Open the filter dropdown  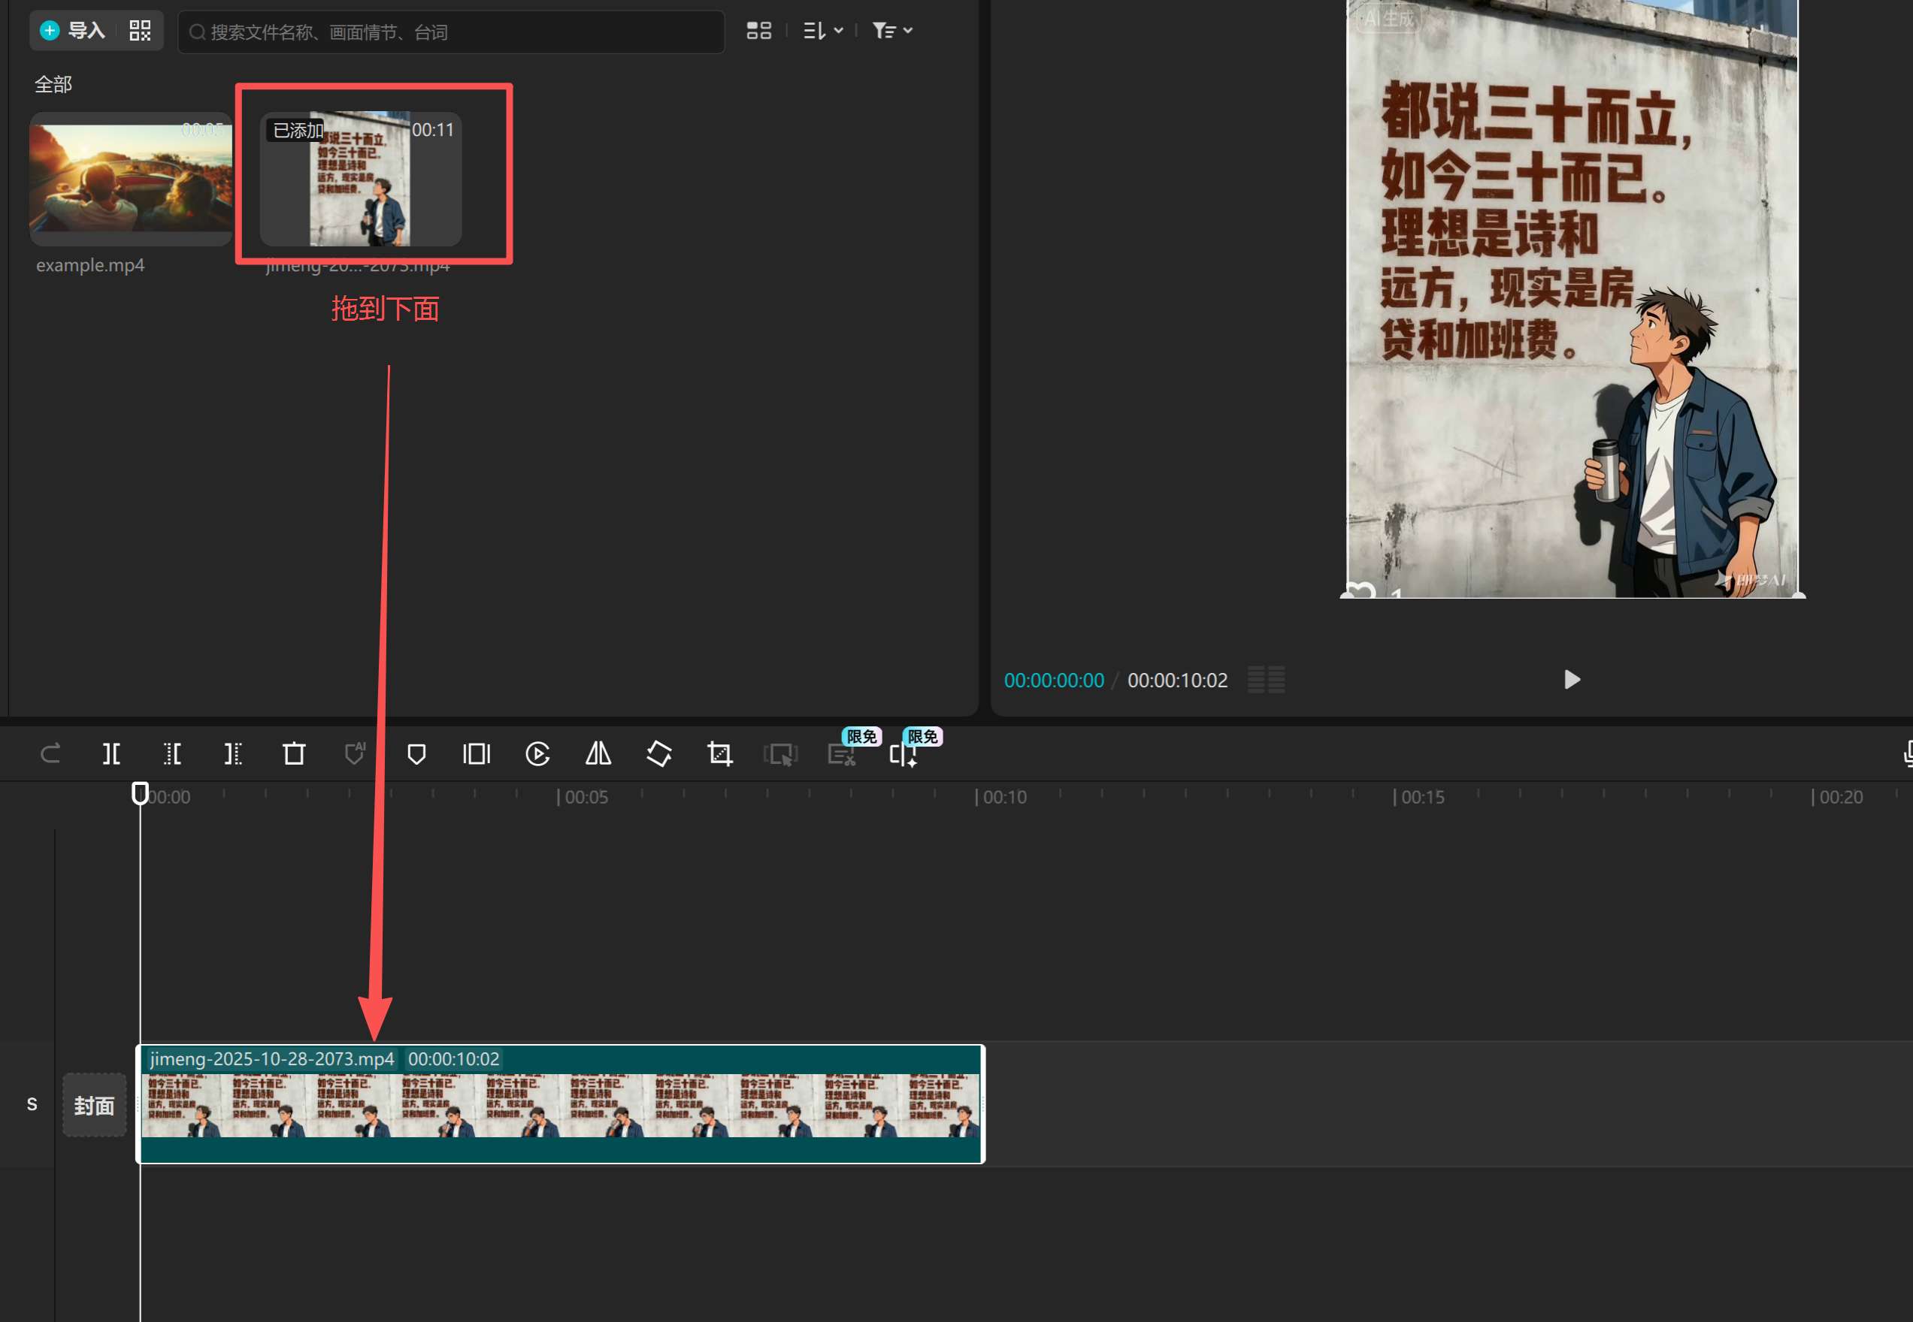[x=891, y=31]
